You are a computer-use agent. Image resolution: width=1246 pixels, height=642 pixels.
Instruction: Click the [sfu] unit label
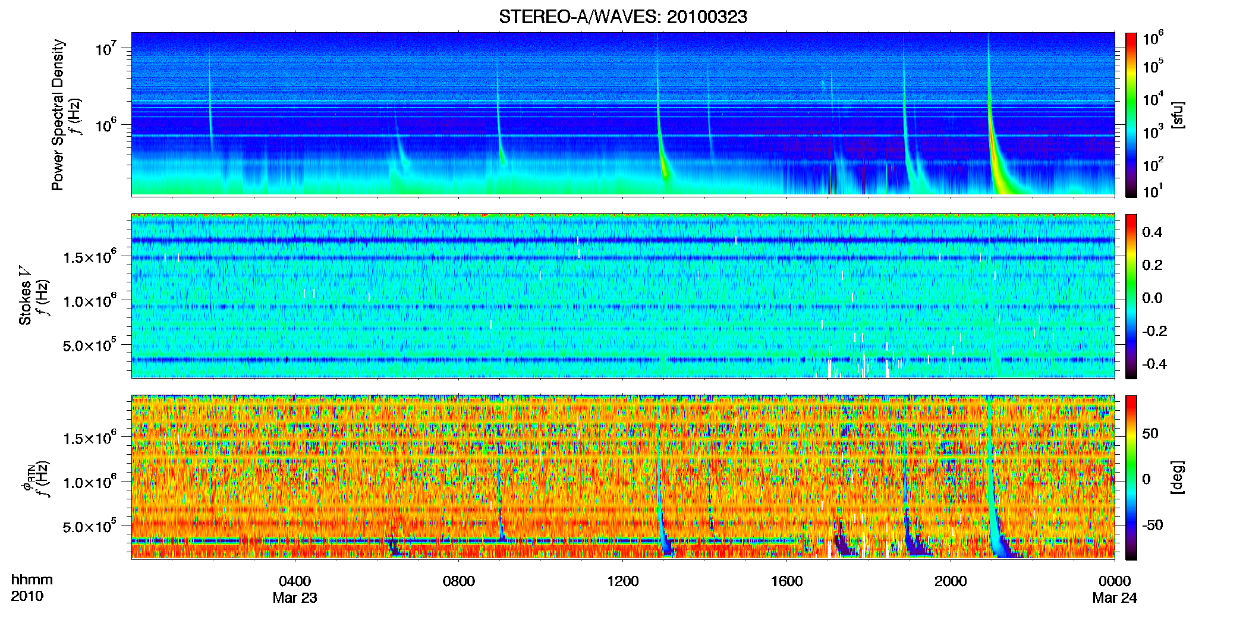tap(1178, 115)
